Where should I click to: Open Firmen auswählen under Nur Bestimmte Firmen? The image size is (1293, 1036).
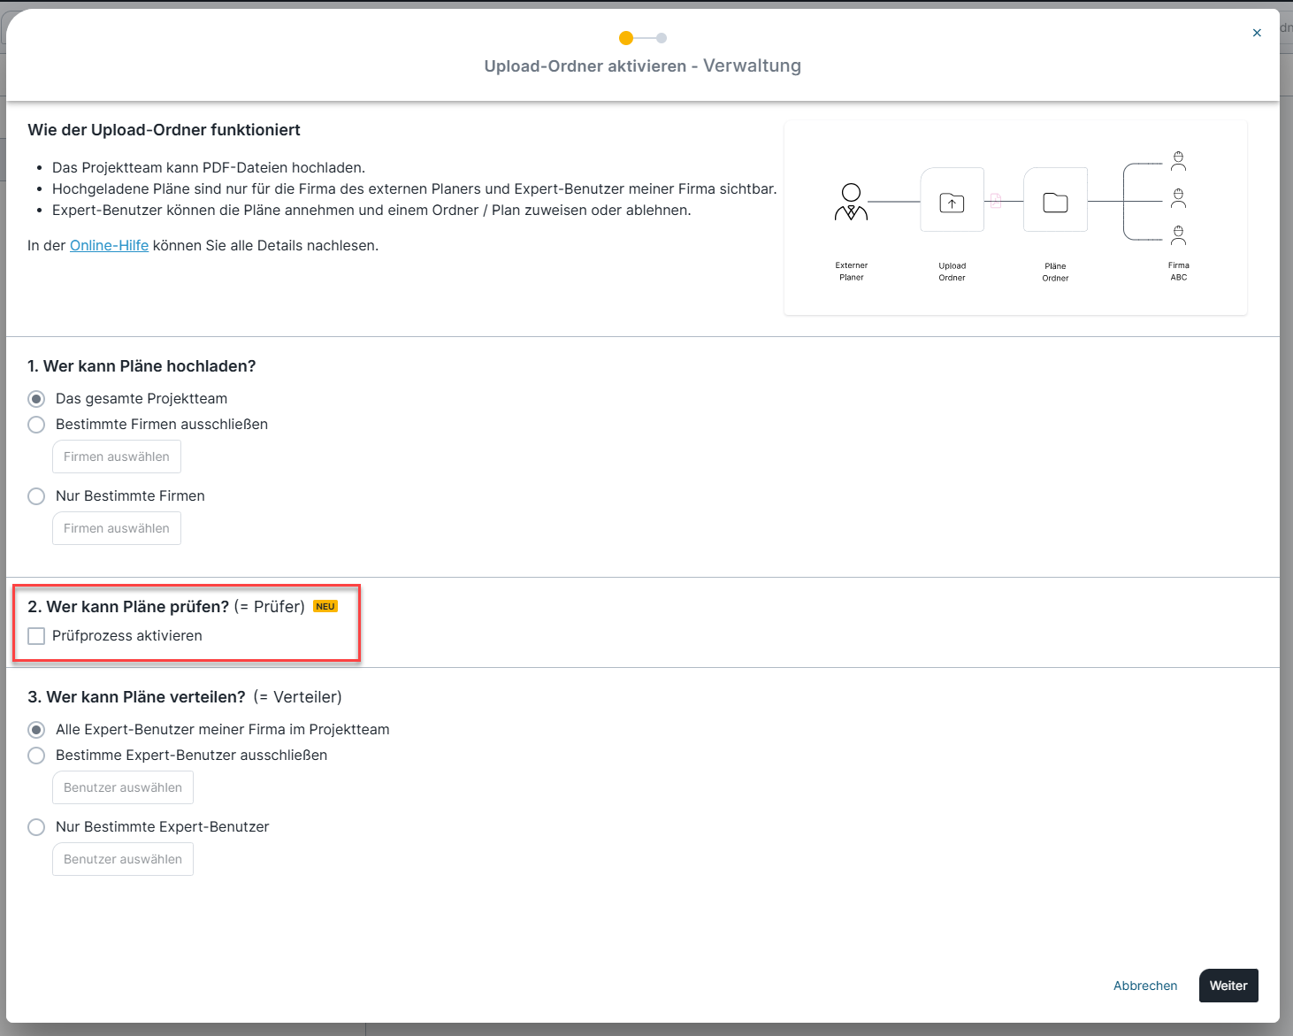click(x=117, y=528)
